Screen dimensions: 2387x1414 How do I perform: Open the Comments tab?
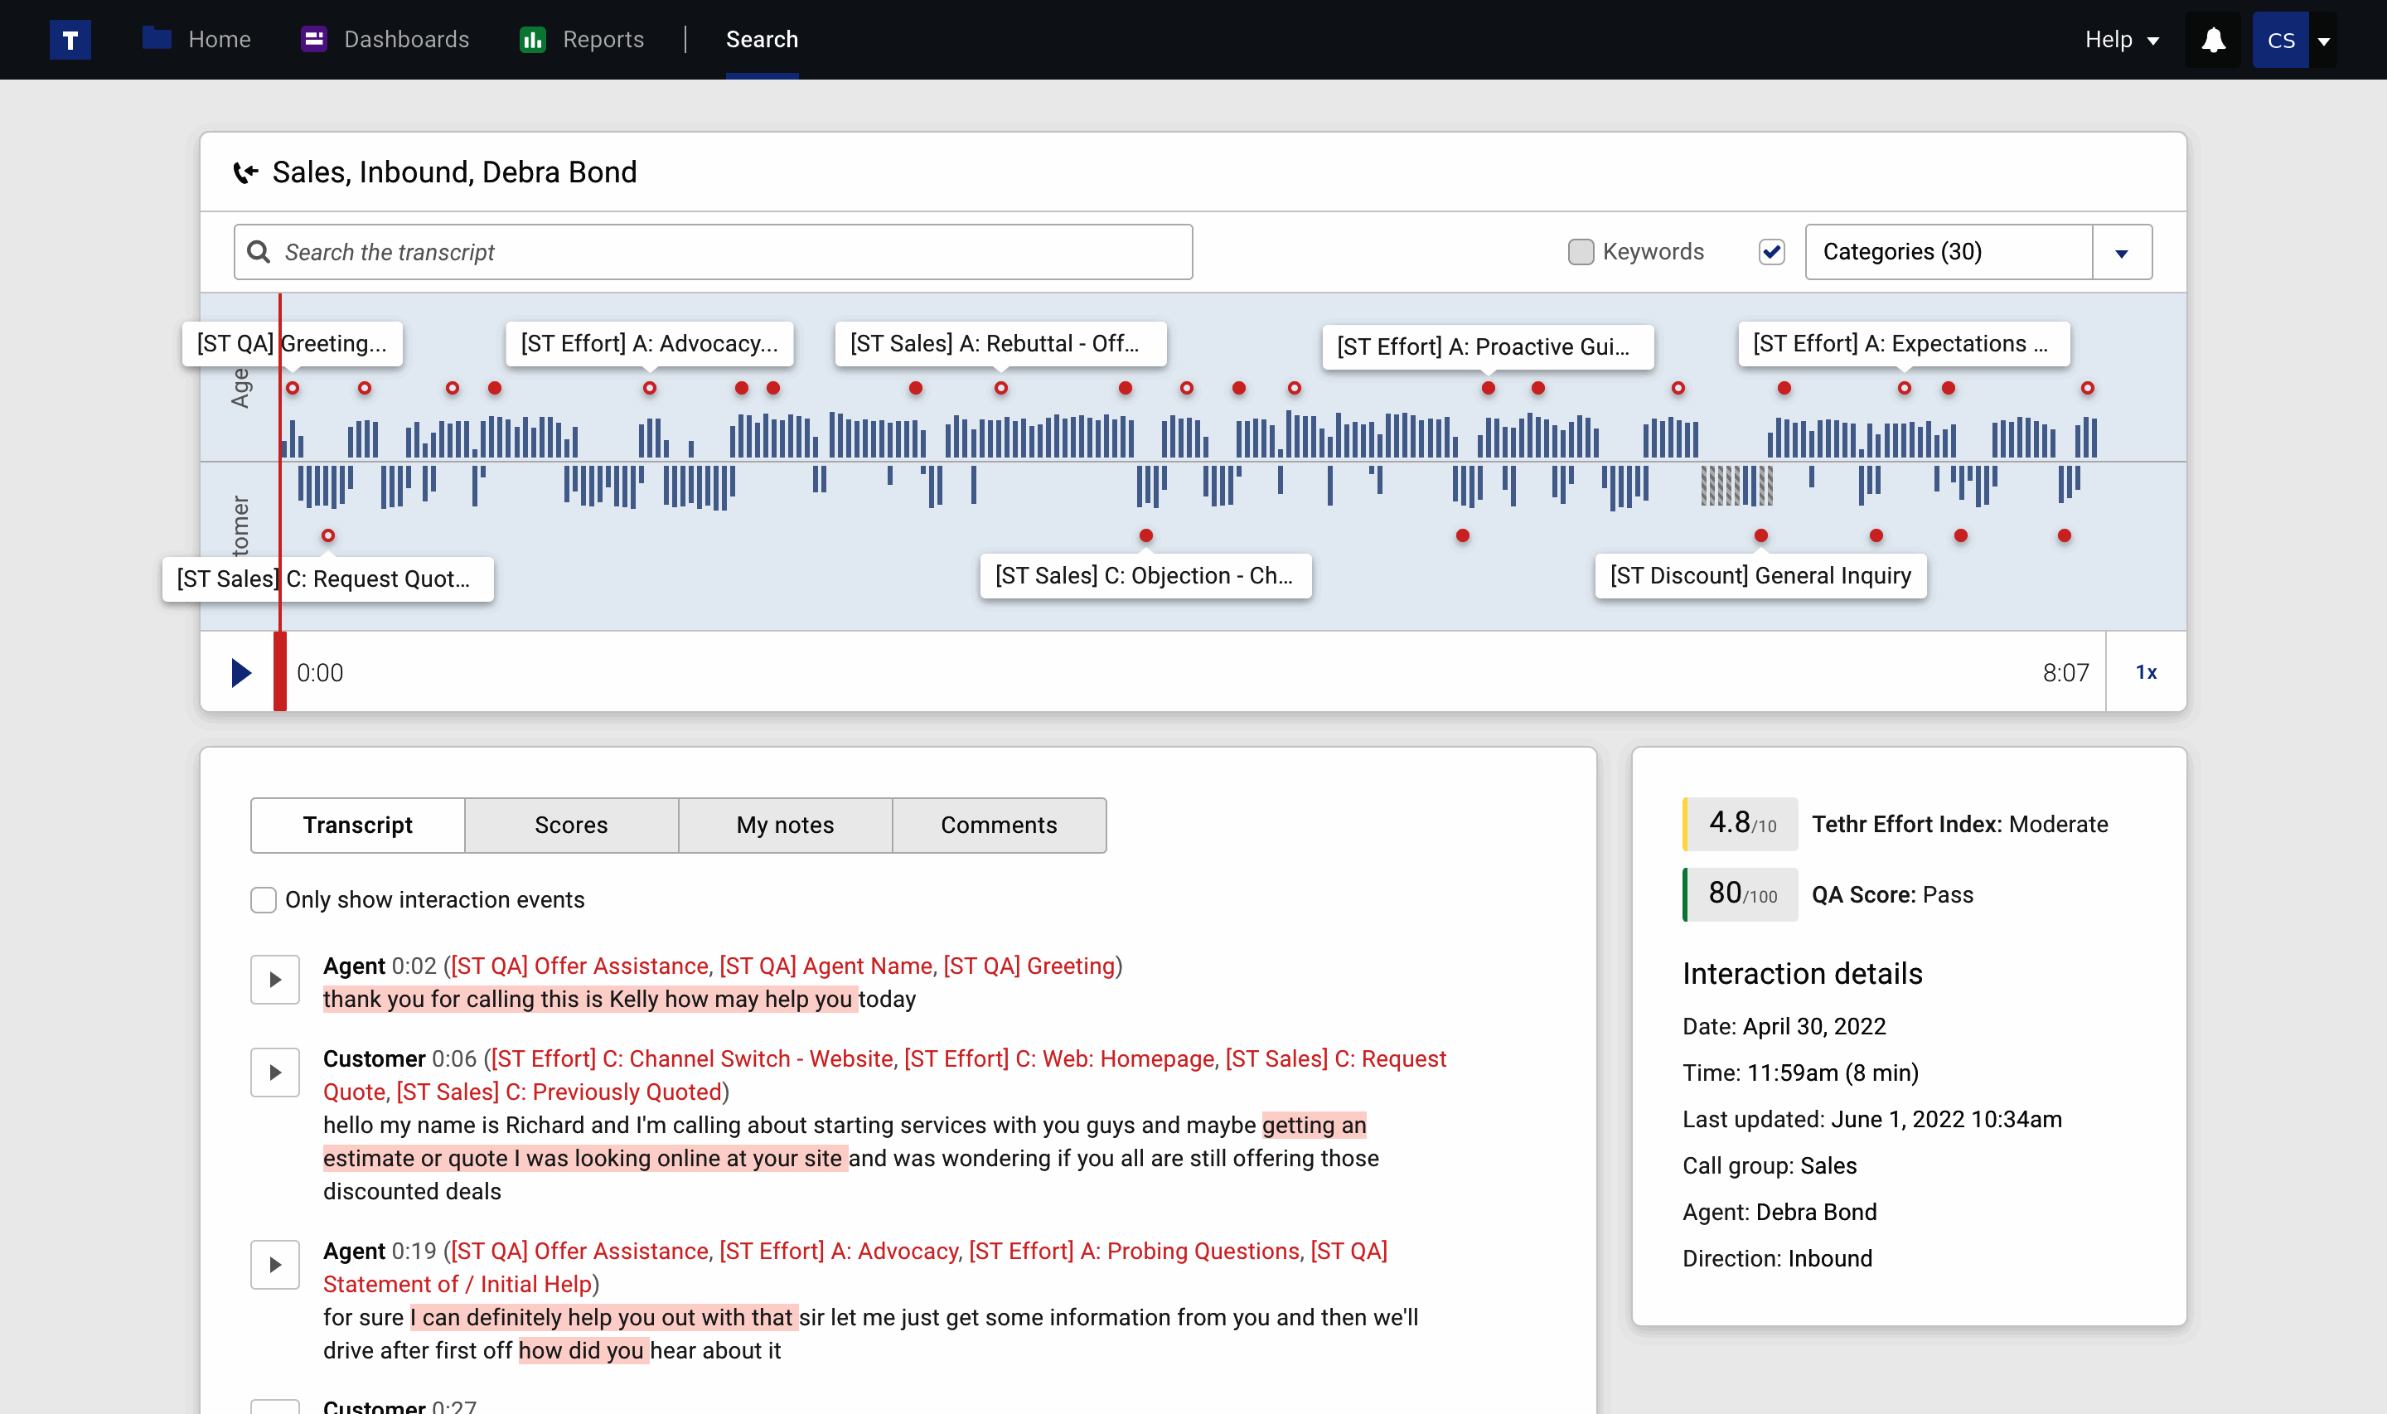tap(998, 826)
